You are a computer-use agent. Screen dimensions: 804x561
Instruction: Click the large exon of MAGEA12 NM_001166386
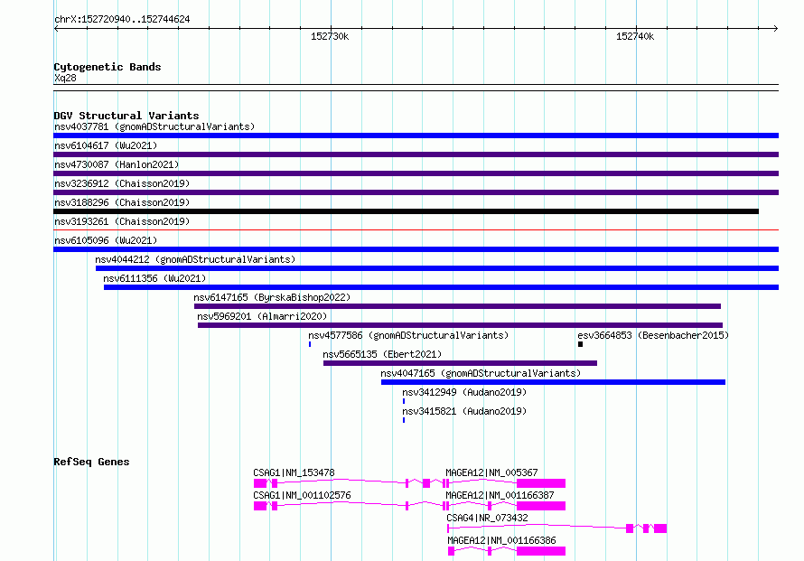[541, 551]
